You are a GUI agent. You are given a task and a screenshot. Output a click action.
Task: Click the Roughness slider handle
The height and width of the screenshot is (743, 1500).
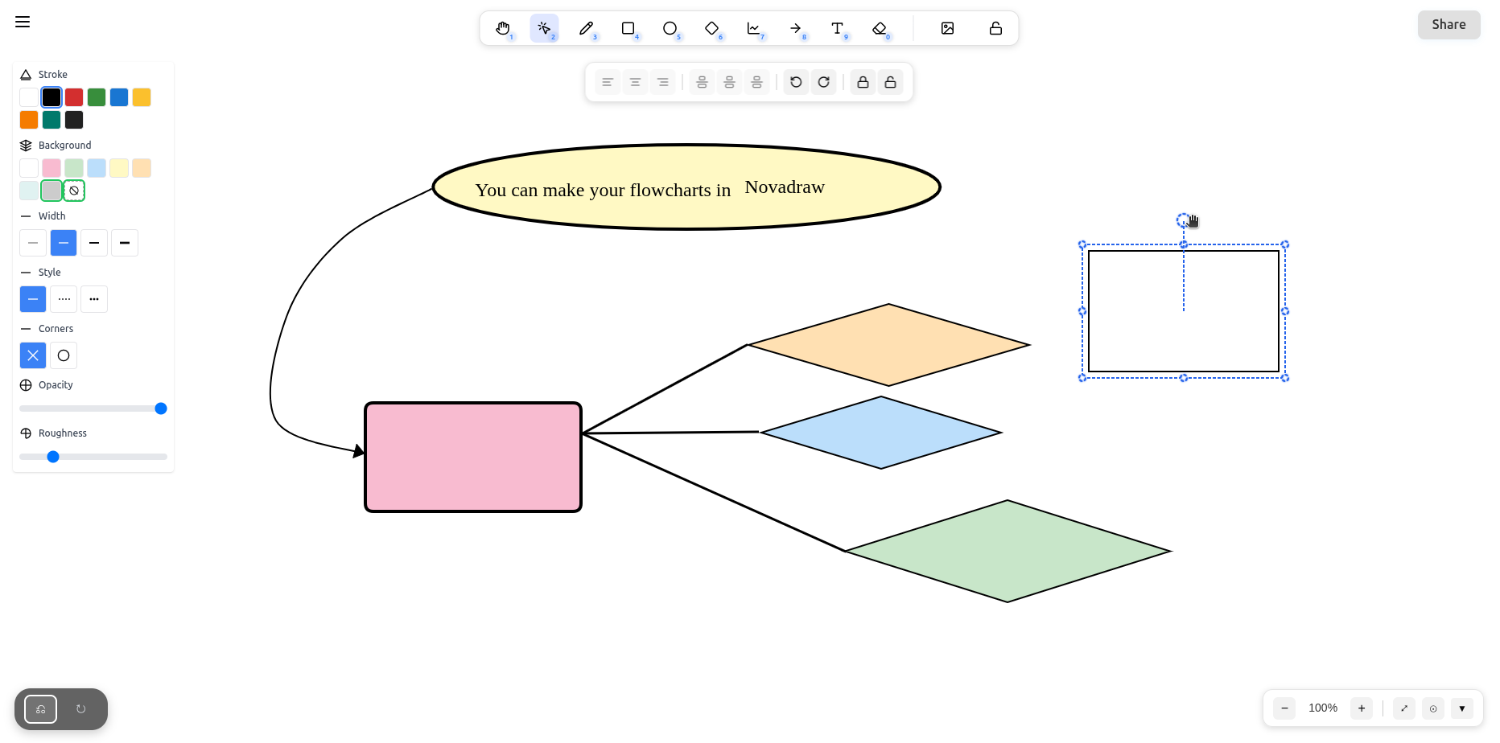53,457
